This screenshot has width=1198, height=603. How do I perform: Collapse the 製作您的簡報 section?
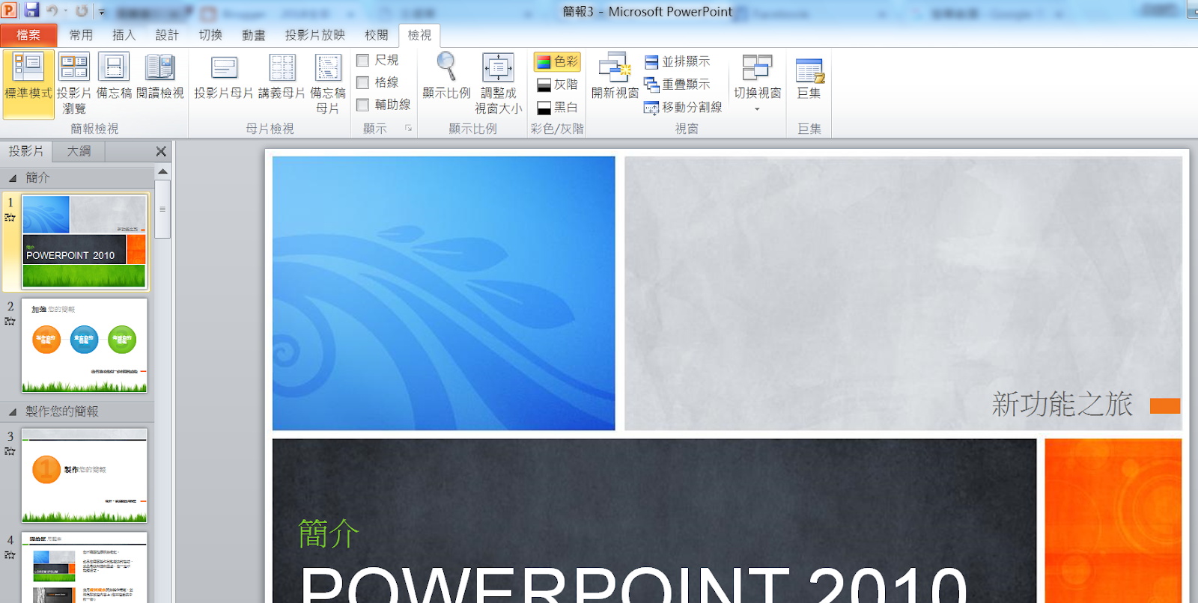point(12,412)
